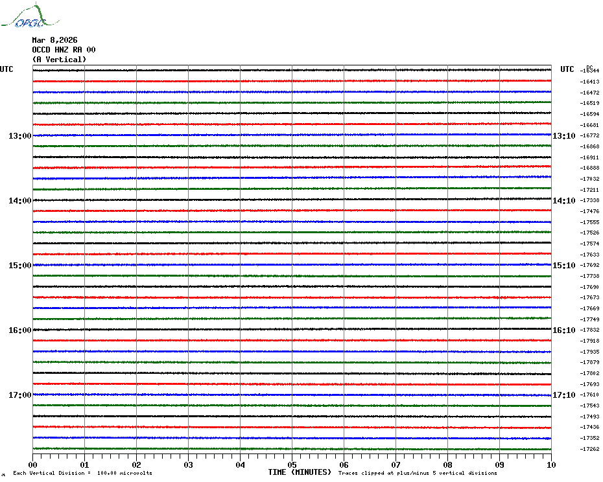
Task: Select the 17:00 hour marker on left
Action: 19,395
